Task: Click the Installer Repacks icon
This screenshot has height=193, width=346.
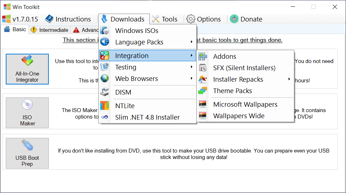Action: (202, 79)
